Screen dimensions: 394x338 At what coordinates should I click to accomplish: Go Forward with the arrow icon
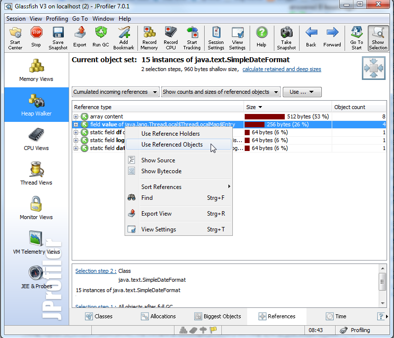(332, 38)
